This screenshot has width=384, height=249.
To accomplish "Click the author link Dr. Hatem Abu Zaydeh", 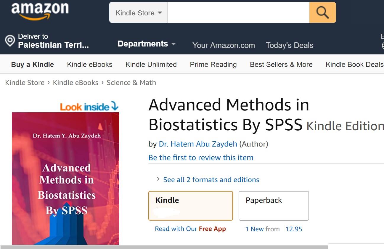I will [198, 144].
